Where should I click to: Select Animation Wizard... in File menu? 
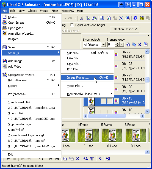[31, 34]
